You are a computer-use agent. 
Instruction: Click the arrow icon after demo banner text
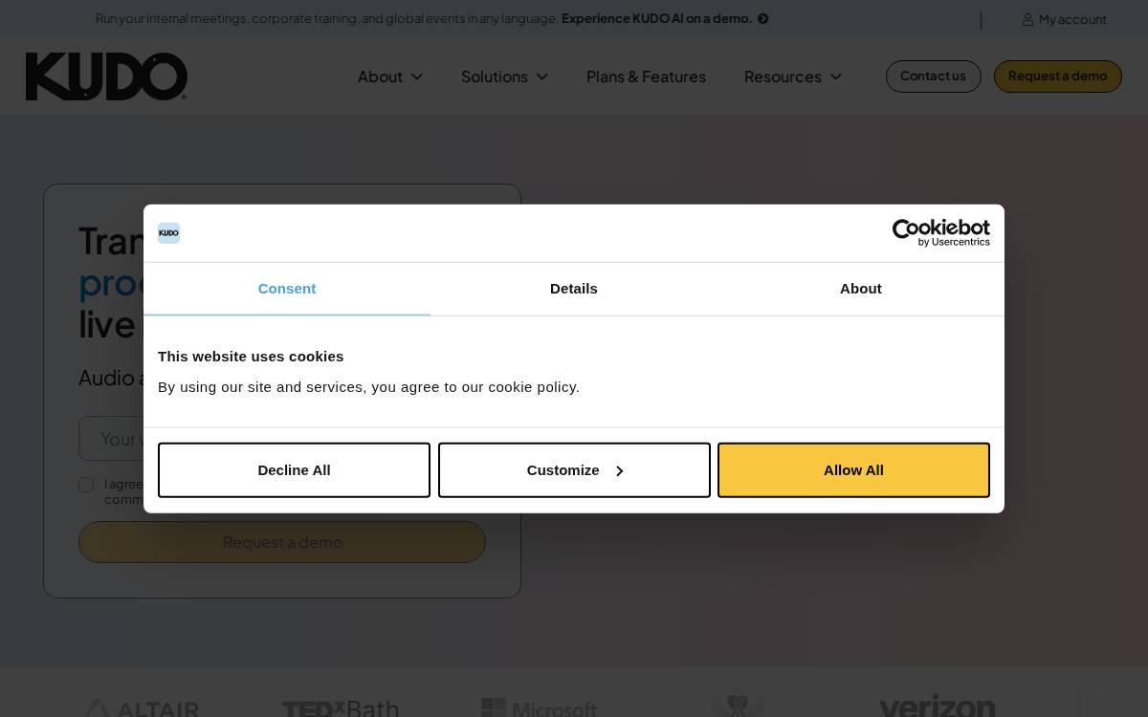762,18
